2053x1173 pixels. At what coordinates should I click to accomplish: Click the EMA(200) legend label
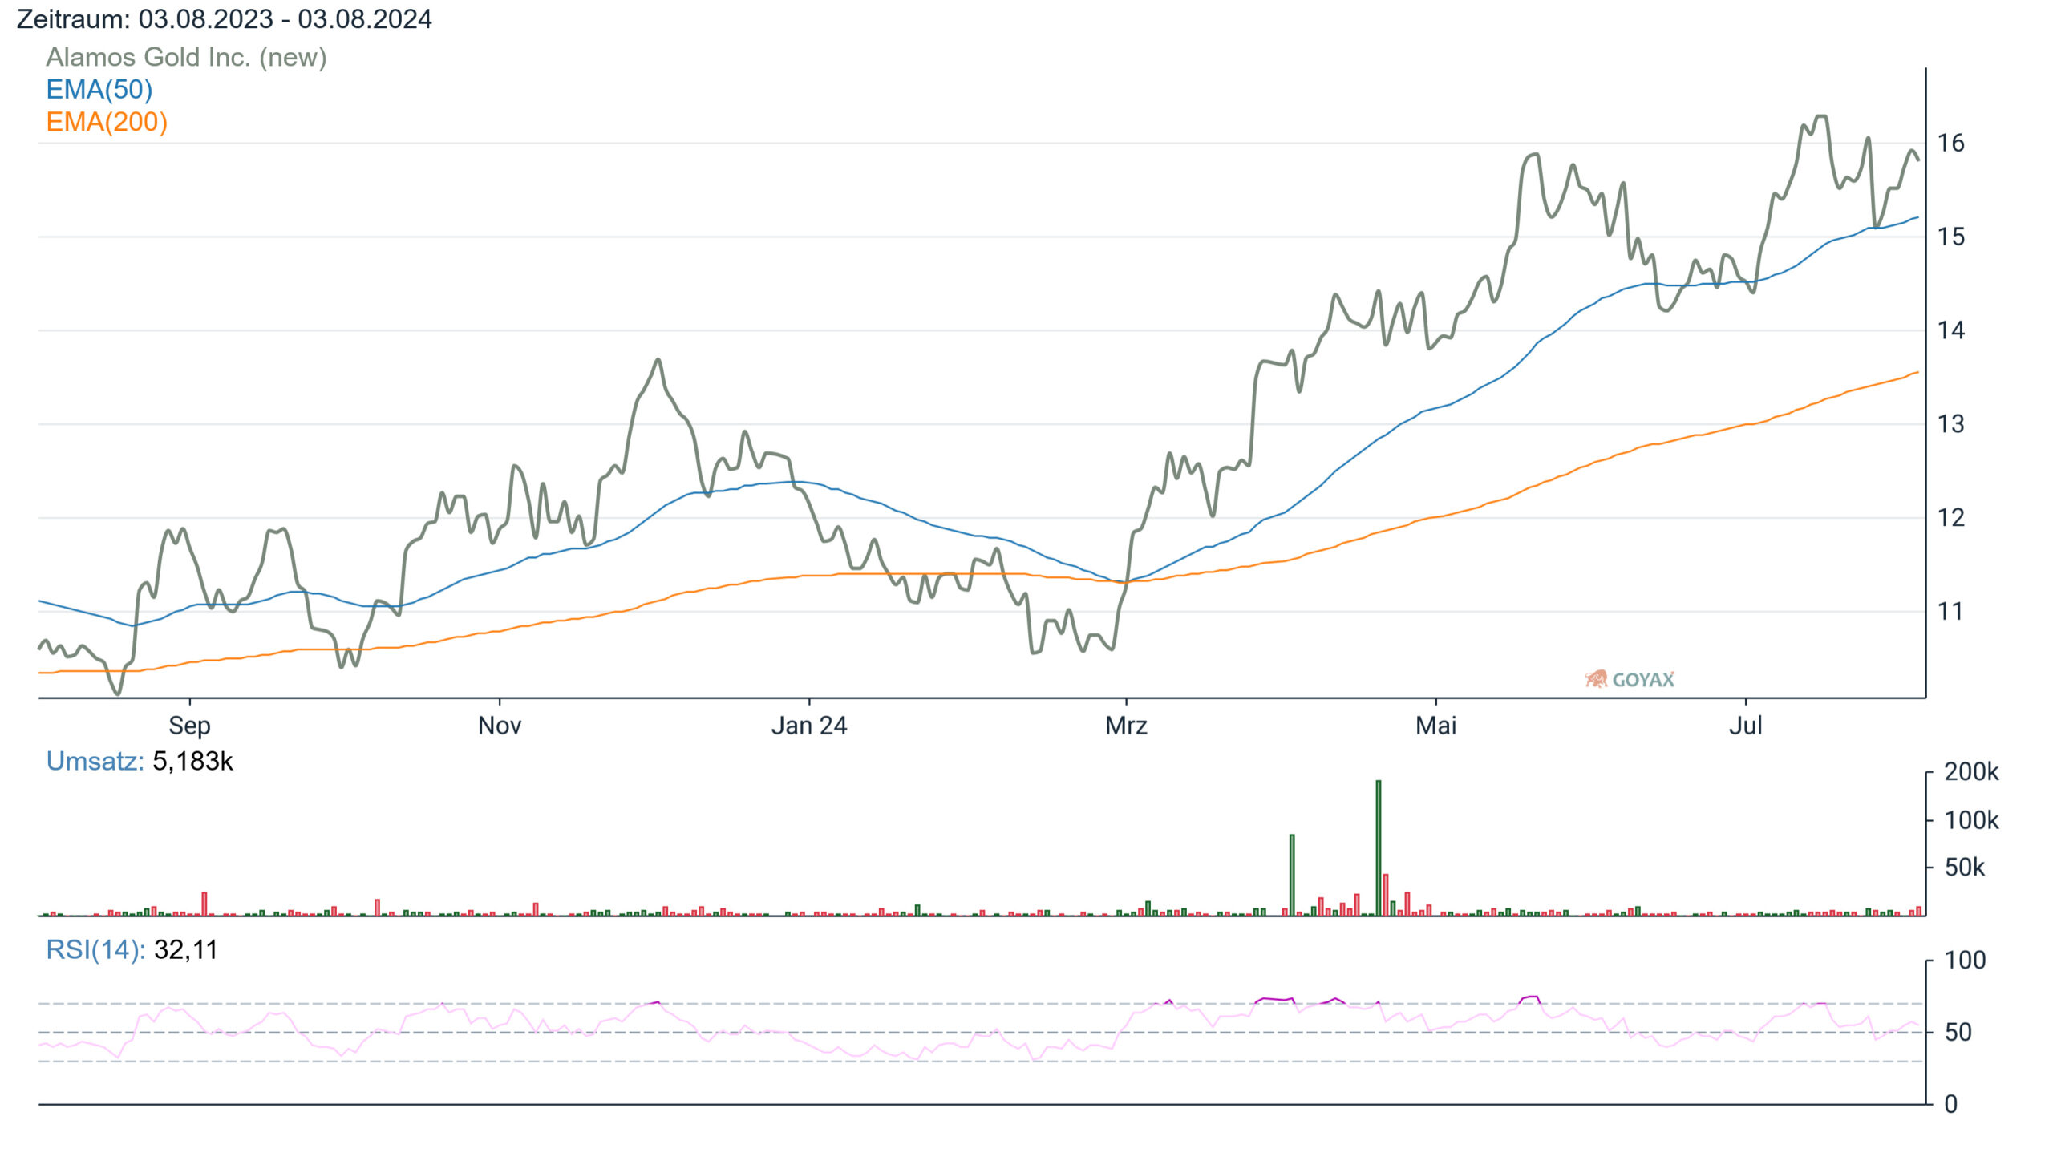107,122
